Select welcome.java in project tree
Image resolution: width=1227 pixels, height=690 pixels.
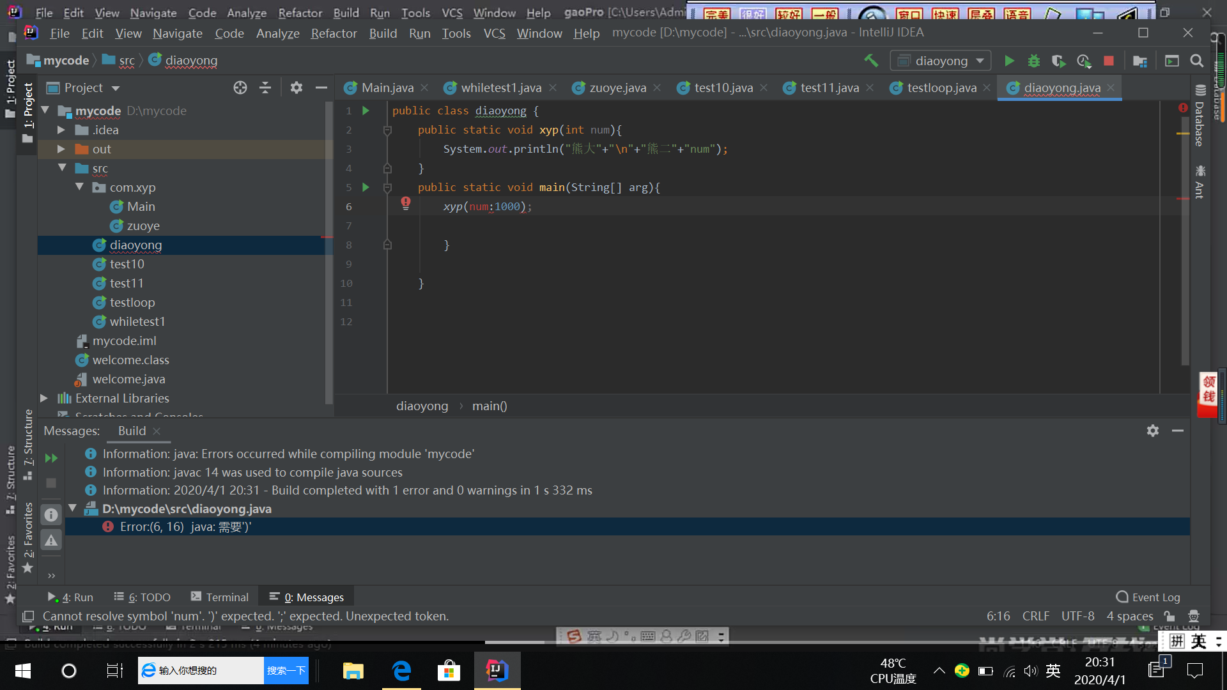tap(129, 379)
